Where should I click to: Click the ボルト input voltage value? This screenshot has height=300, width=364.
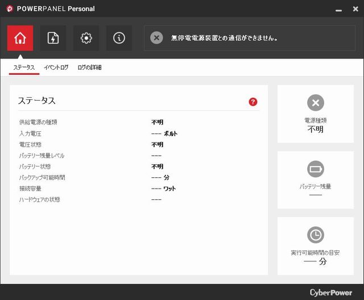pyautogui.click(x=164, y=134)
